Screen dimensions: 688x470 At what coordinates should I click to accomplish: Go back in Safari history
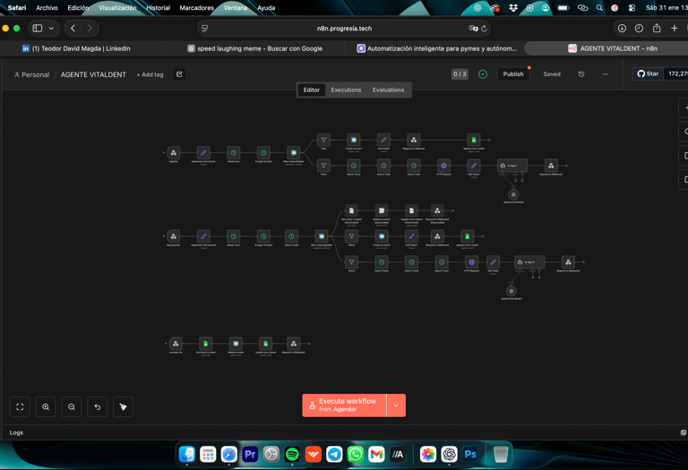[73, 28]
